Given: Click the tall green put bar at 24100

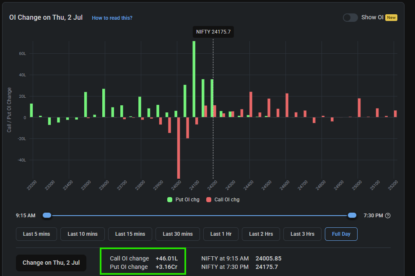Looking at the screenshot, I should pyautogui.click(x=194, y=79).
